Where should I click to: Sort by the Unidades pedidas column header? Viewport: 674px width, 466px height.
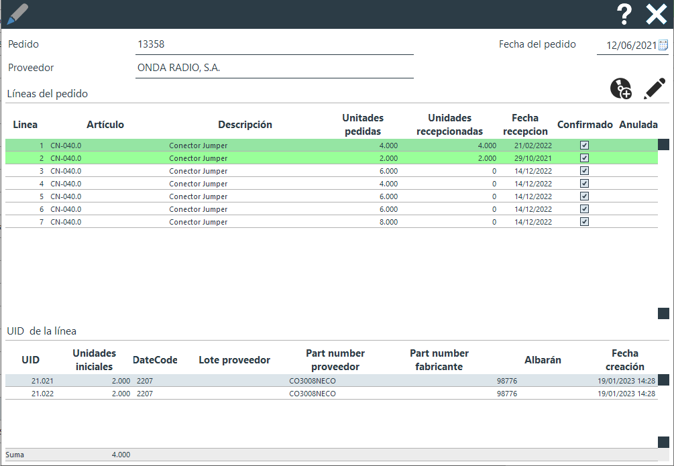[x=362, y=125]
